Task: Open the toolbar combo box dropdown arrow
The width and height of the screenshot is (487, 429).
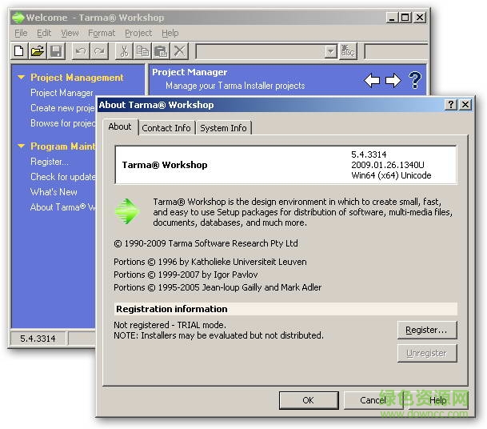Action: (330, 51)
